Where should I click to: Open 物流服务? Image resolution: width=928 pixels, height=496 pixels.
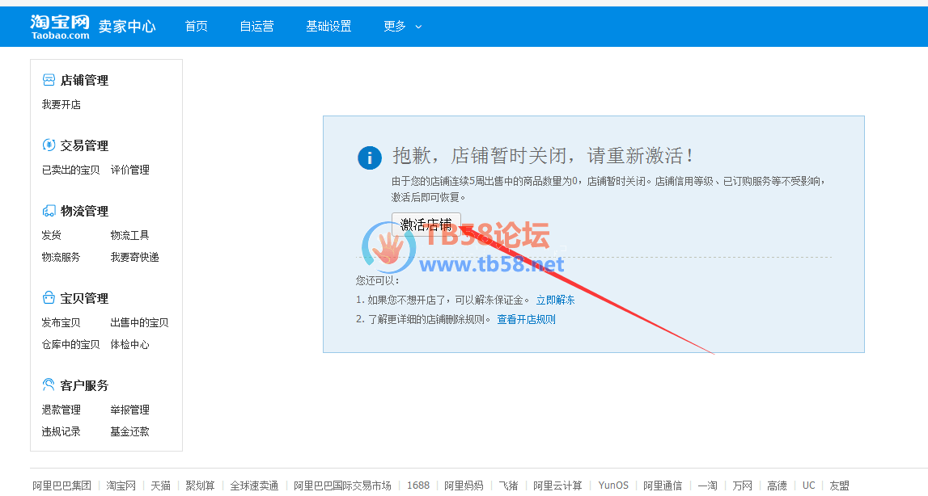click(x=61, y=257)
